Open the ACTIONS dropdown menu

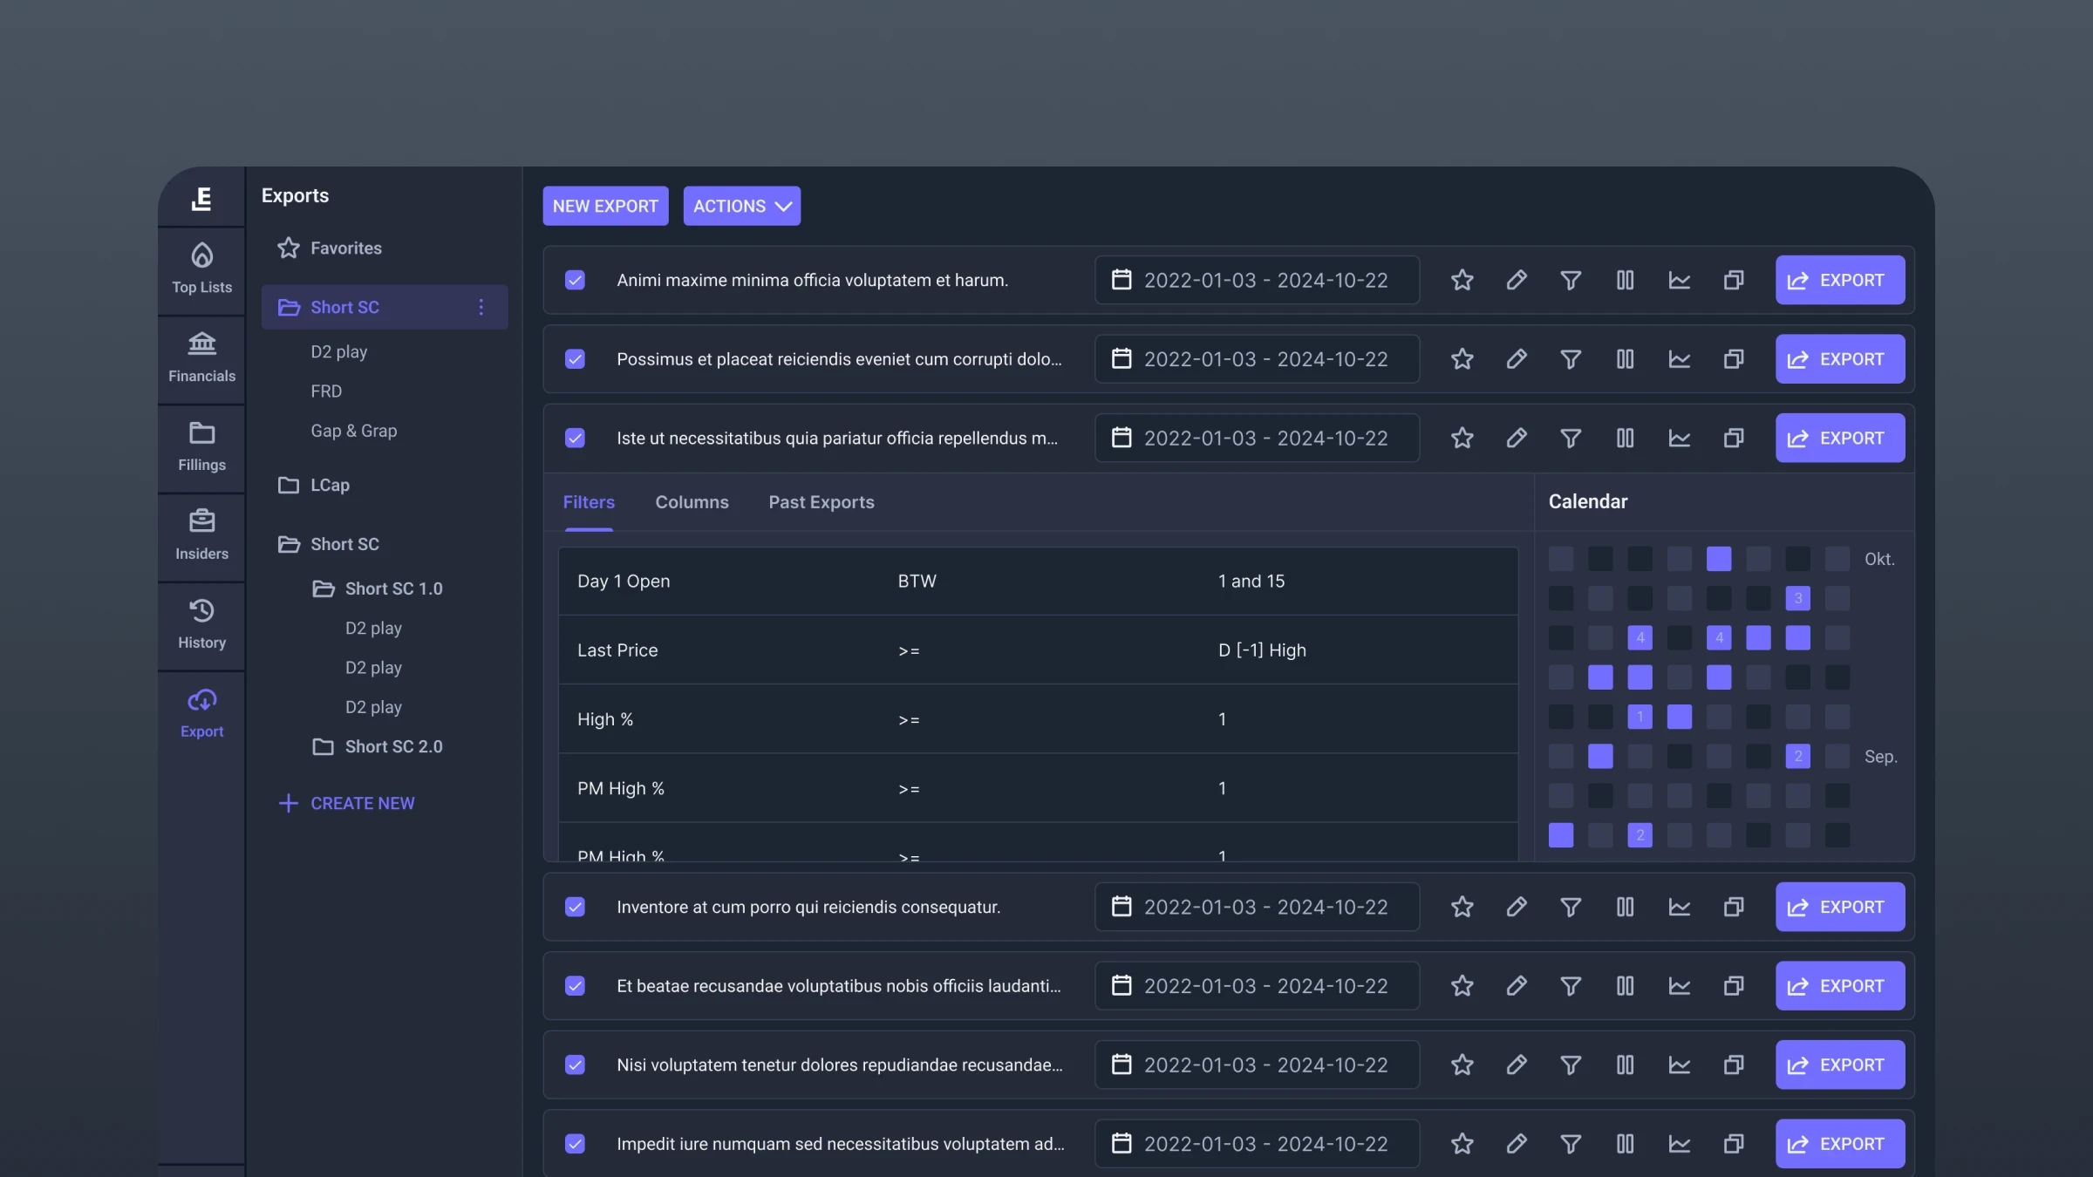click(741, 206)
